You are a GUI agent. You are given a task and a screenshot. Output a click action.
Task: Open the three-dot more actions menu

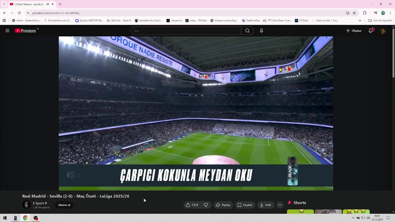coord(280,205)
